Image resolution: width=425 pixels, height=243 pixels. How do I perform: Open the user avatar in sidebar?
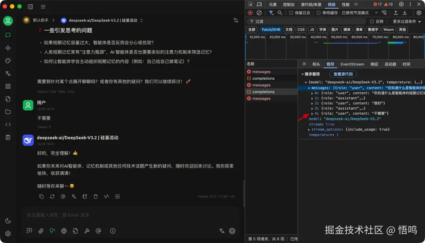(x=8, y=21)
